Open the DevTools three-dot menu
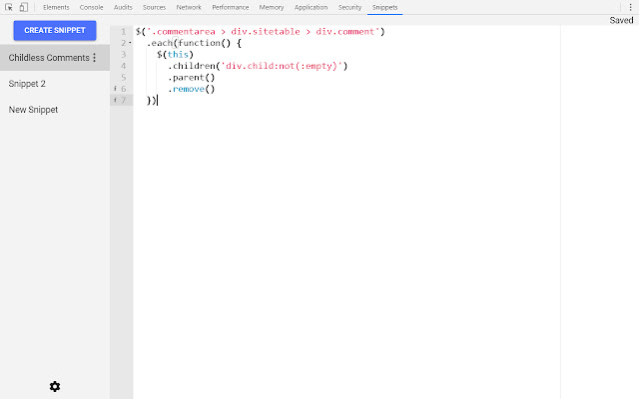Viewport: 639px width, 399px height. tap(630, 7)
